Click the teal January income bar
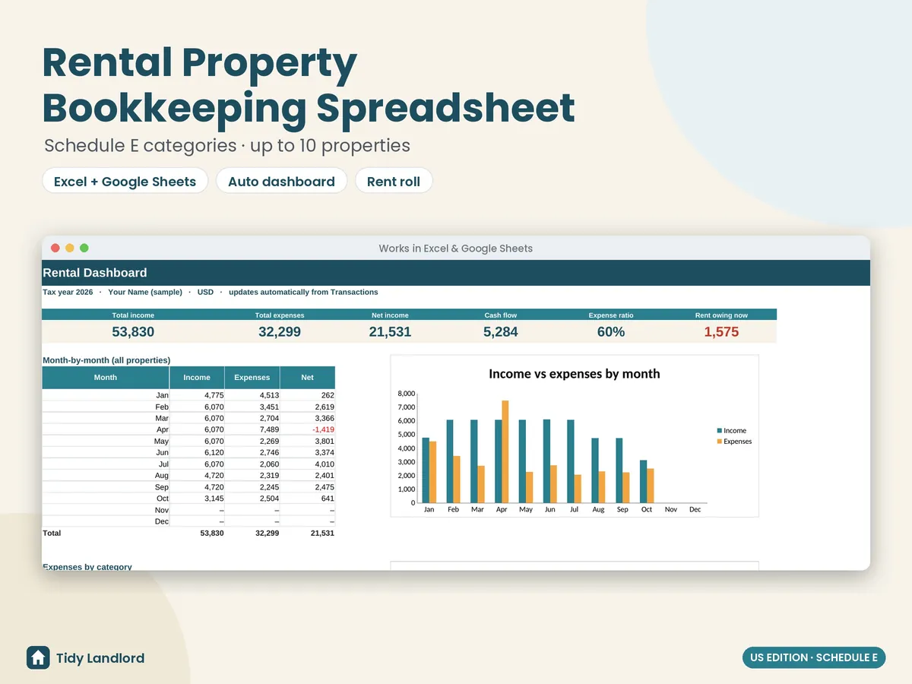 (x=426, y=470)
